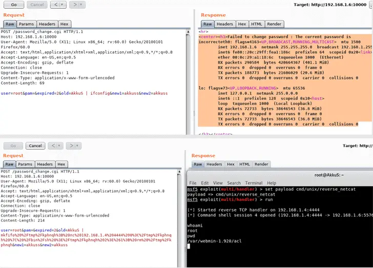Click back arrow in lower window toolbar
The height and width of the screenshot is (268, 373).
[x=53, y=146]
